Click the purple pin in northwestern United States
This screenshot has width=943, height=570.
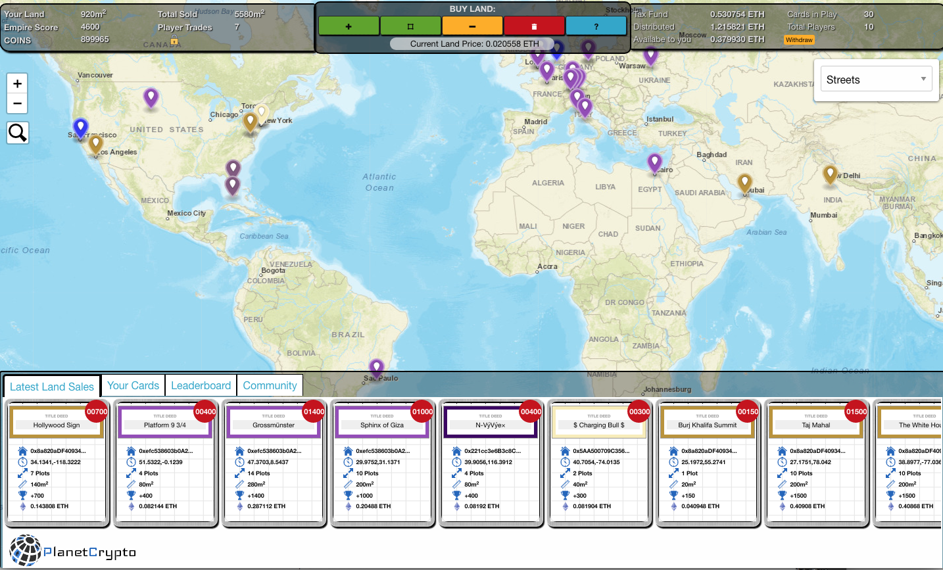pyautogui.click(x=151, y=97)
